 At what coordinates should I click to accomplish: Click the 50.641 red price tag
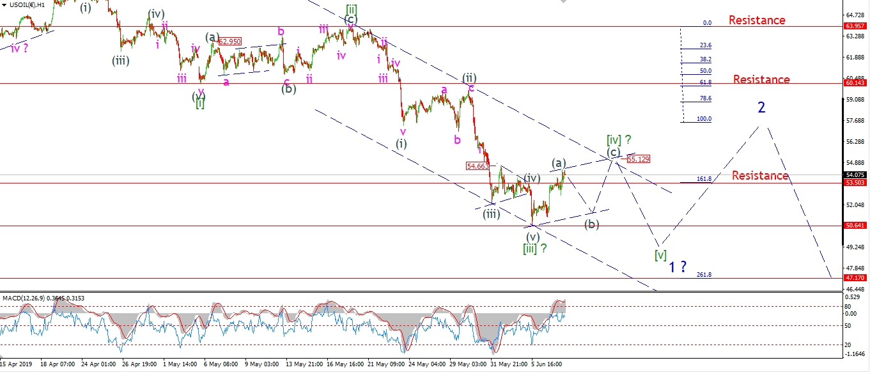(x=856, y=226)
